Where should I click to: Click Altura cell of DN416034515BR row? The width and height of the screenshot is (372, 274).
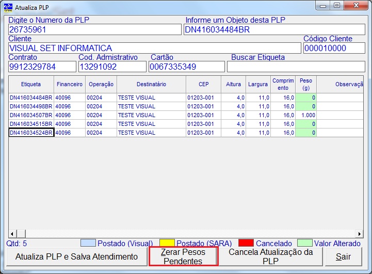(233, 124)
